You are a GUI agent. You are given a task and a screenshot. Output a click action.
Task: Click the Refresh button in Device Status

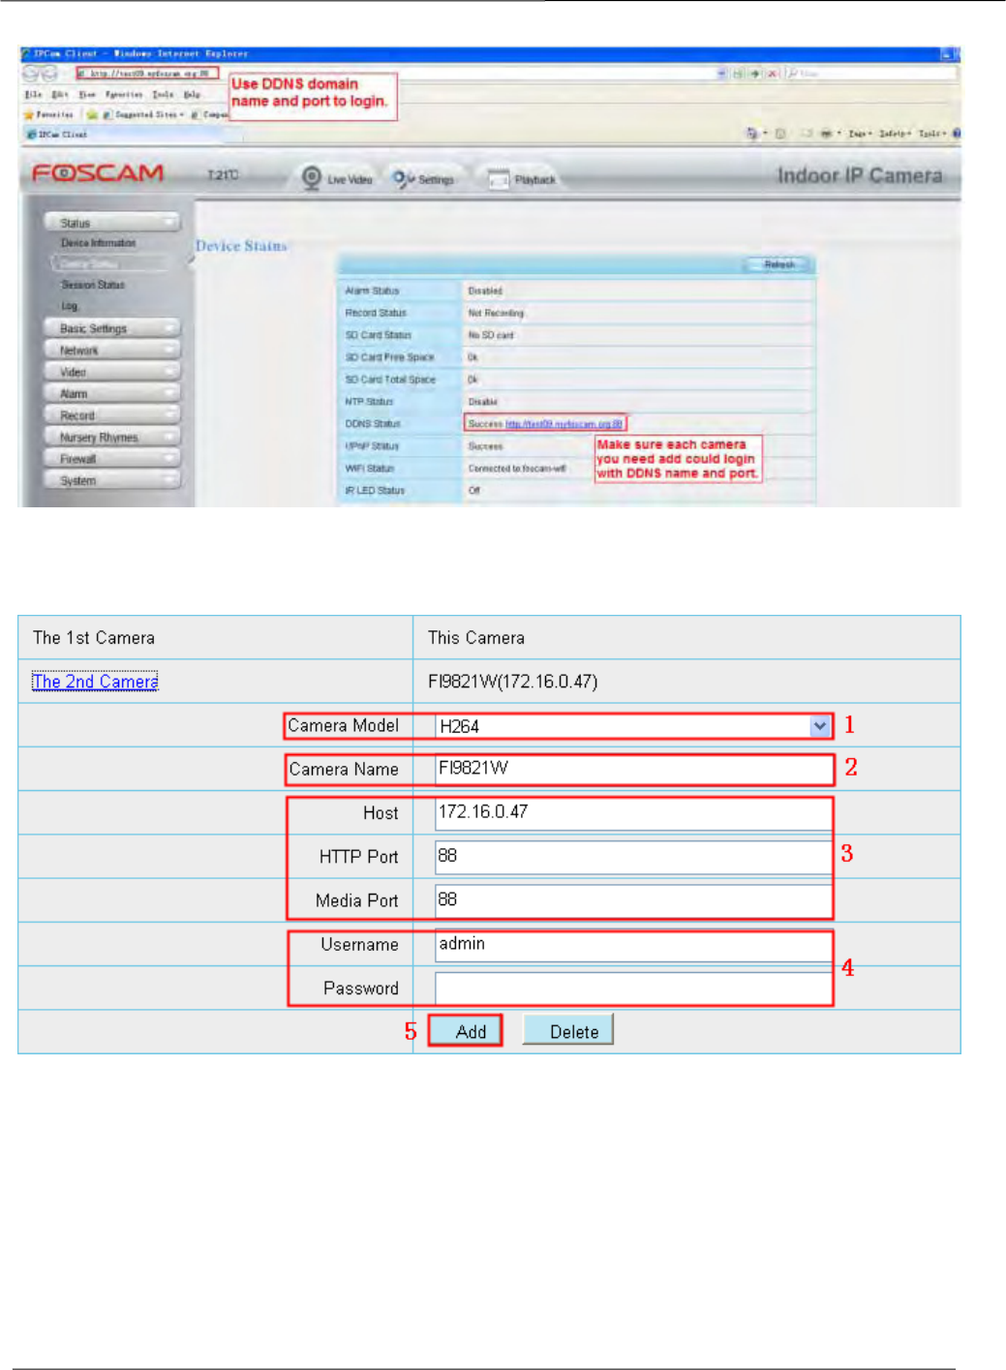pyautogui.click(x=778, y=264)
